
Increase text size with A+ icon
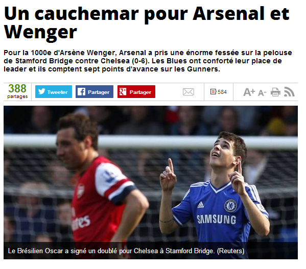[x=249, y=92]
